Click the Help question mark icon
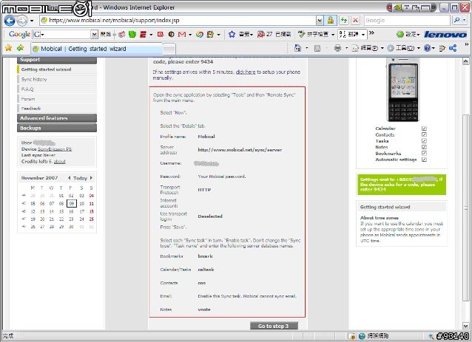 [x=427, y=49]
